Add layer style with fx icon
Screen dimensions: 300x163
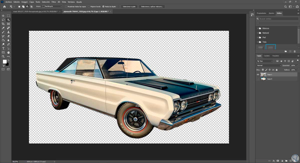tap(274, 161)
